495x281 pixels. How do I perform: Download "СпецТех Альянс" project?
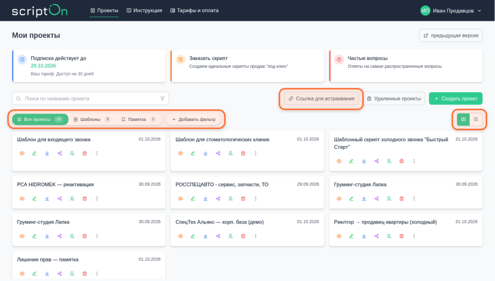pos(205,236)
